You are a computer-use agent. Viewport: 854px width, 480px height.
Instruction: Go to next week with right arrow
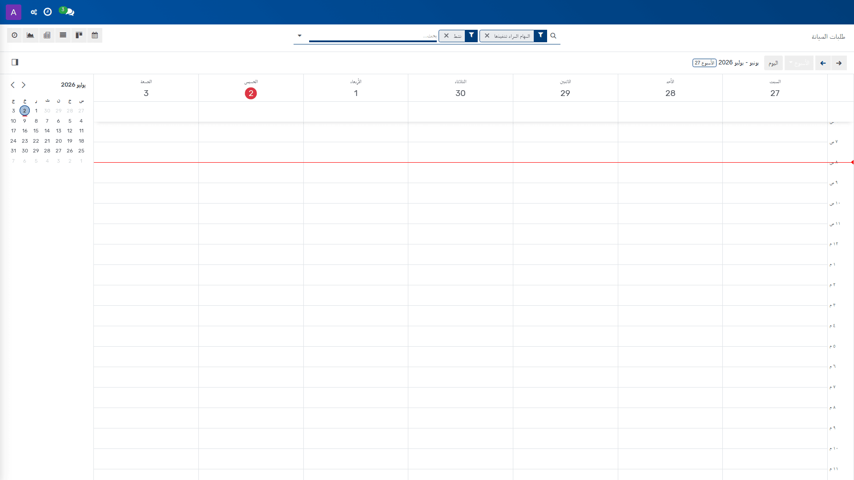pyautogui.click(x=839, y=63)
